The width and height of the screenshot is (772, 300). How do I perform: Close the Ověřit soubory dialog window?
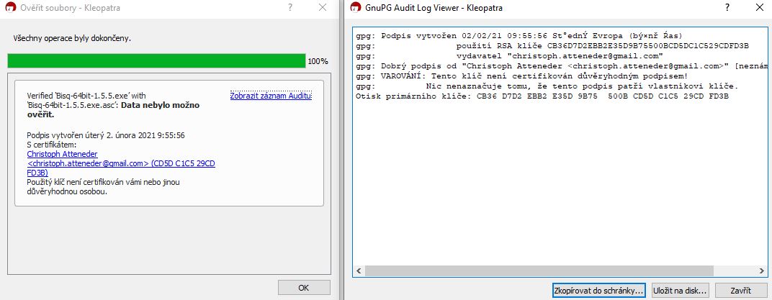323,8
